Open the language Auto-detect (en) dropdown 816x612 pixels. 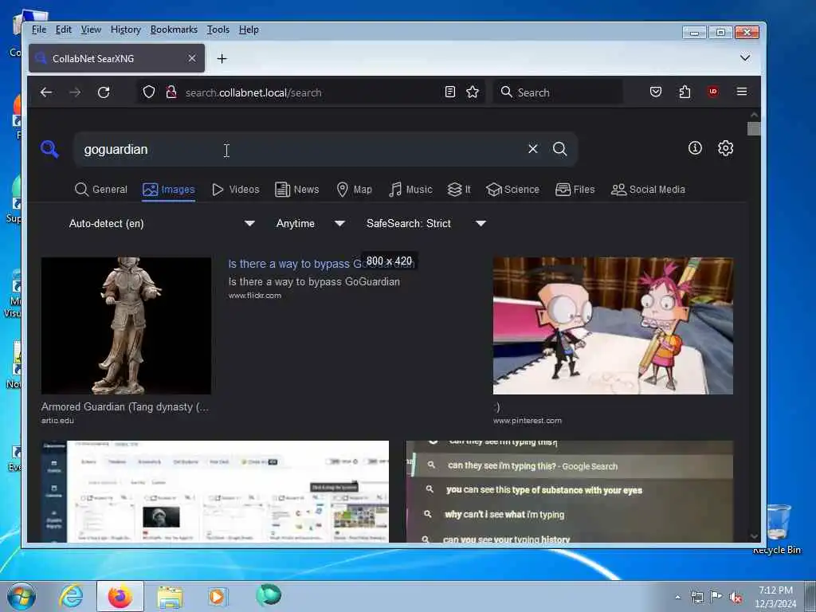(162, 223)
